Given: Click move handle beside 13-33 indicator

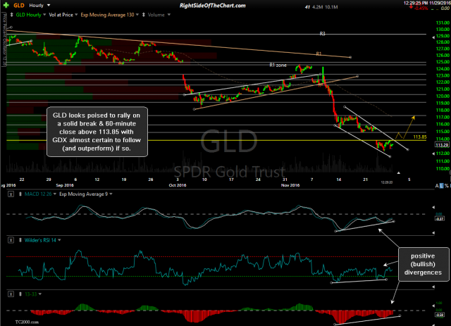Looking at the screenshot, I should [x=20, y=294].
